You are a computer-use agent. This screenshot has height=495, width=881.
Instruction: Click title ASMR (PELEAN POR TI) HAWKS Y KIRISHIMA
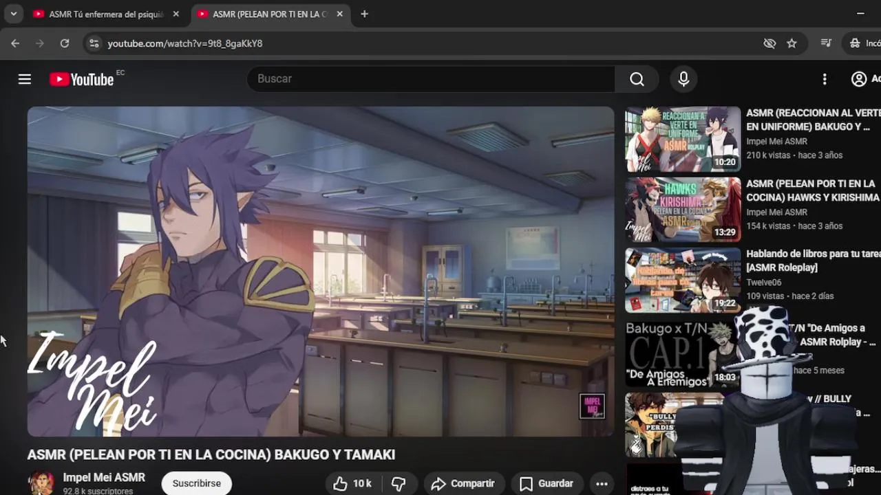pyautogui.click(x=813, y=190)
